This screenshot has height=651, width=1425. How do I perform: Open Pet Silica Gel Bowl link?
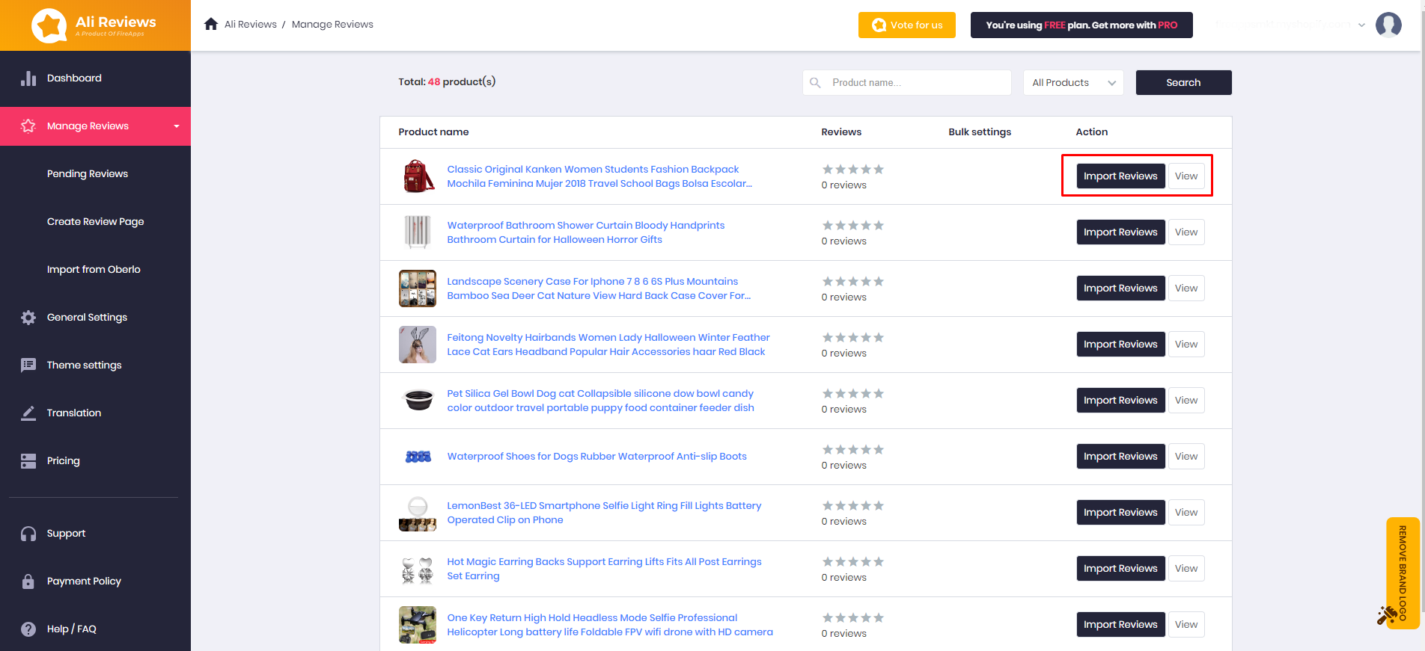click(x=600, y=401)
